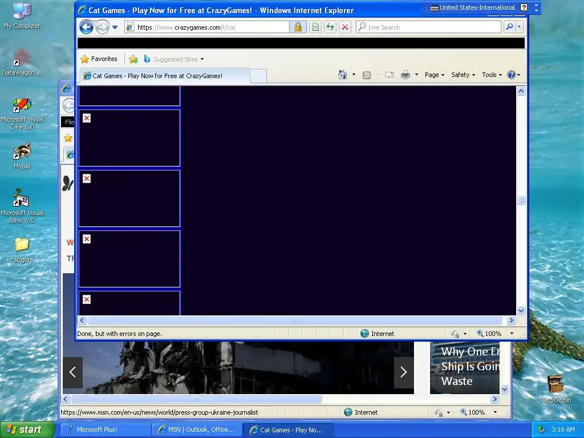
Task: Click the vertical scrollbar thumb in Cat Games
Action: coord(521,200)
